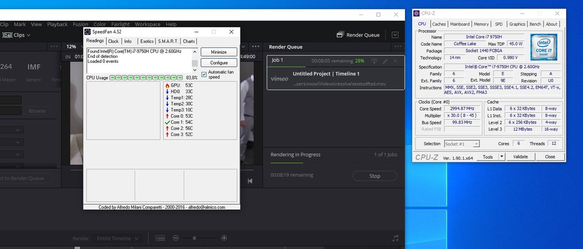Open the Fusion menu in Resolve

click(81, 24)
